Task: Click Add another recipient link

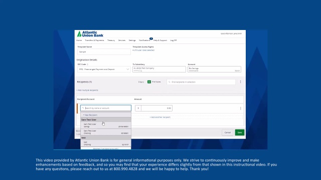Action: pyautogui.click(x=160, y=117)
